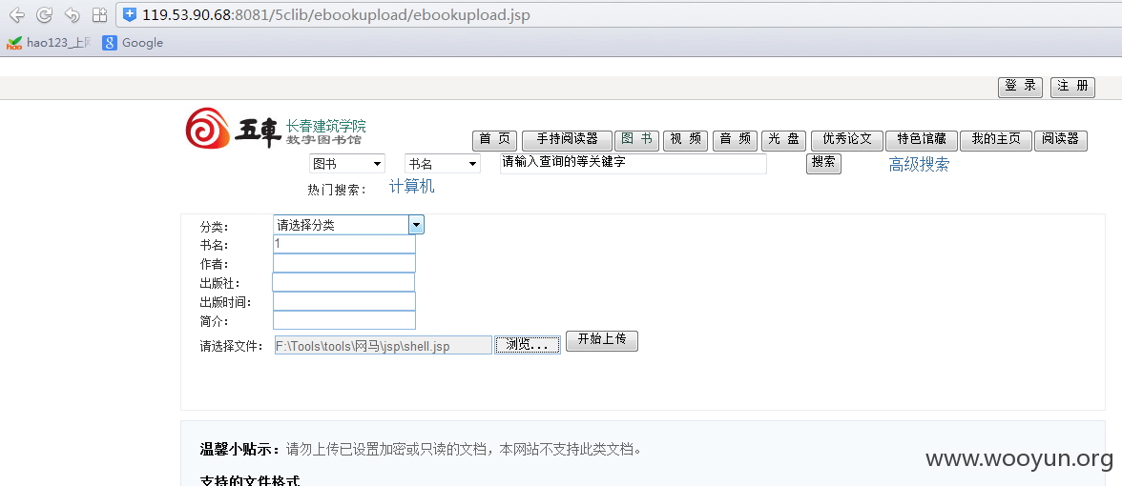Click the search keyword input box
This screenshot has height=486, width=1122.
(634, 163)
